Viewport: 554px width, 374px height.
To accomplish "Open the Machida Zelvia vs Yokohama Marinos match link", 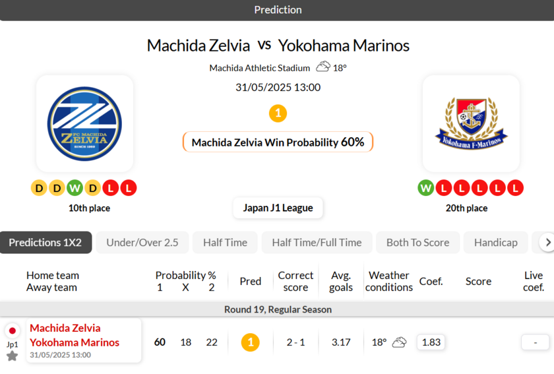I will 75,335.
